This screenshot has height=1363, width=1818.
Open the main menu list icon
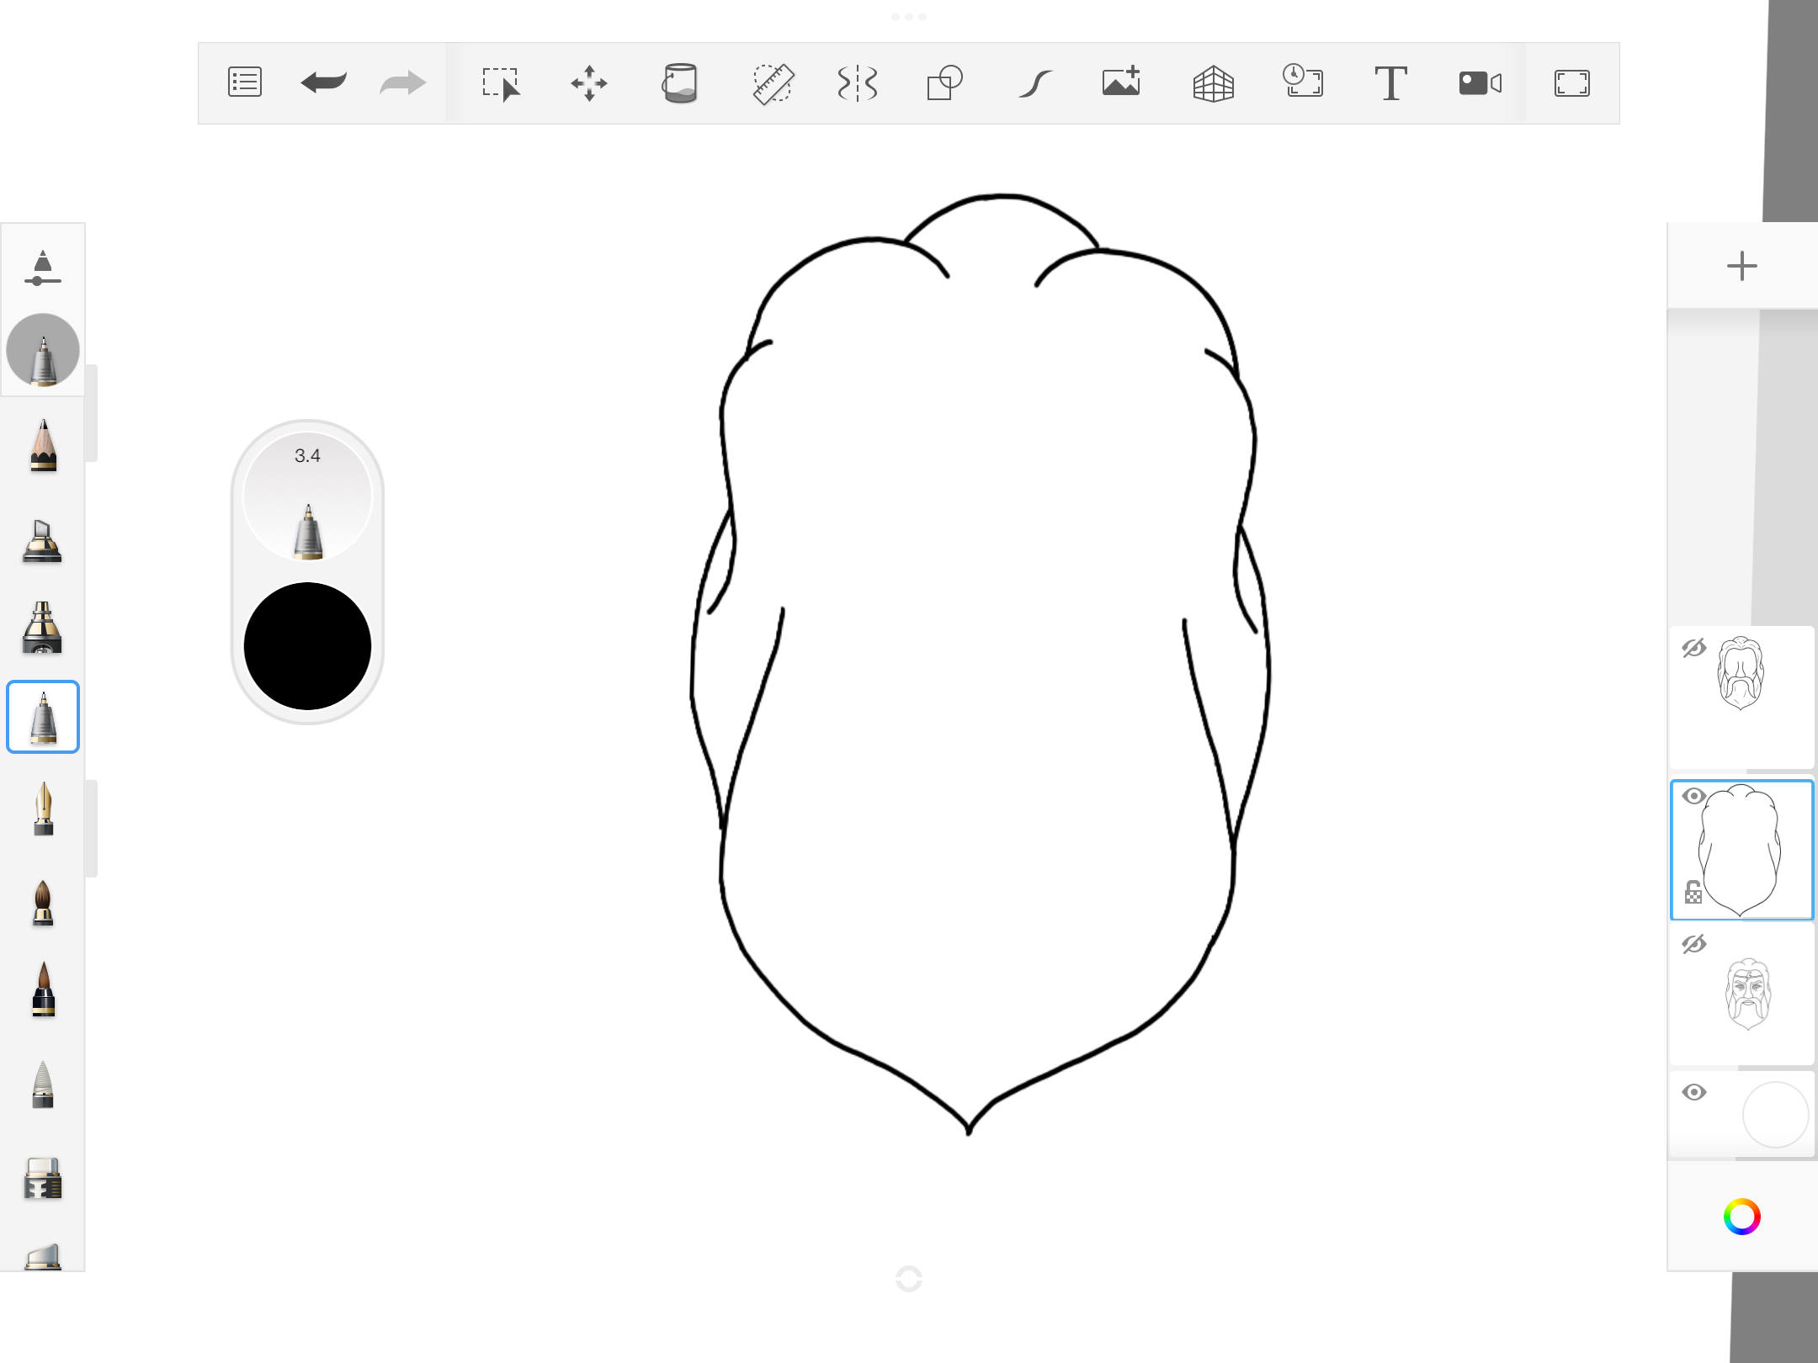pyautogui.click(x=244, y=82)
